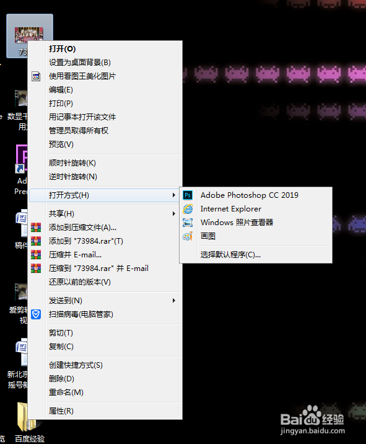Viewport: 366px width, 444px height.
Task: Click WinRAR icon beside 添加到 "73984.rar"(T)
Action: [36, 241]
